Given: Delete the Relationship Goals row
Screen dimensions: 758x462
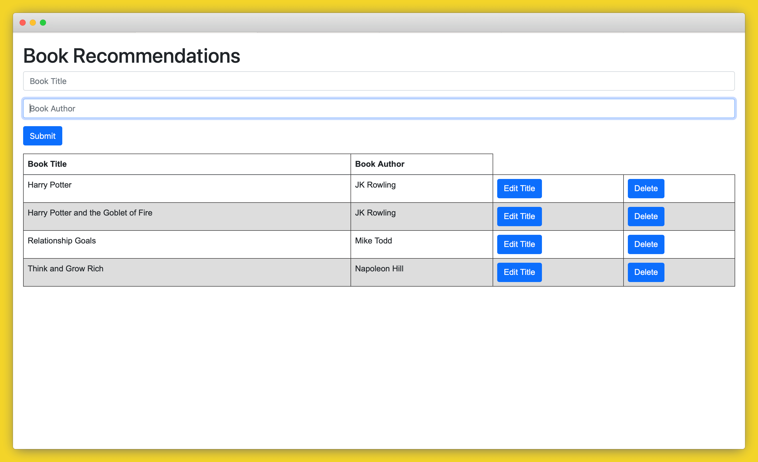Looking at the screenshot, I should 645,244.
